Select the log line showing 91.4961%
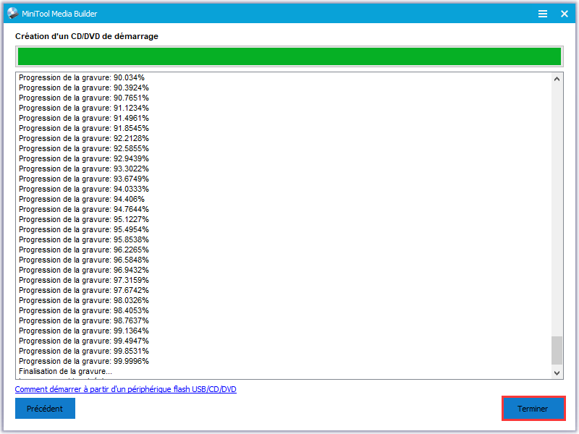579x434 pixels. pos(84,118)
